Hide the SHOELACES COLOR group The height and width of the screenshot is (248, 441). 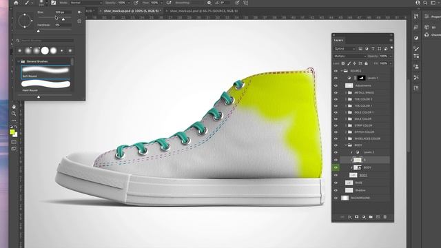click(x=336, y=138)
